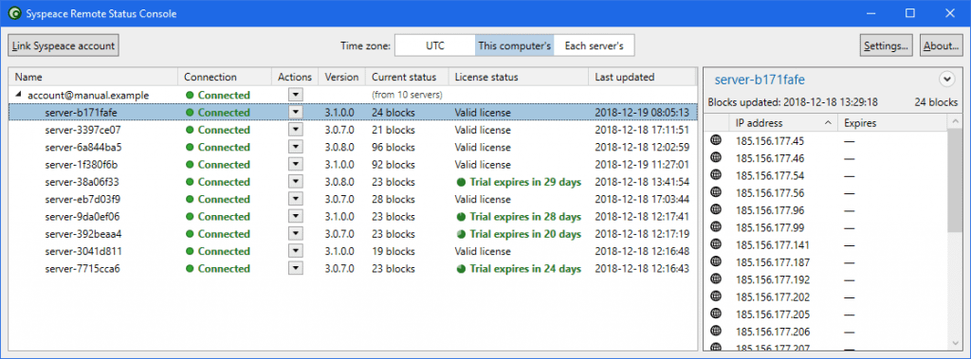This screenshot has width=971, height=359.
Task: Click globe icon beside 185.156.177.45
Action: [x=717, y=140]
